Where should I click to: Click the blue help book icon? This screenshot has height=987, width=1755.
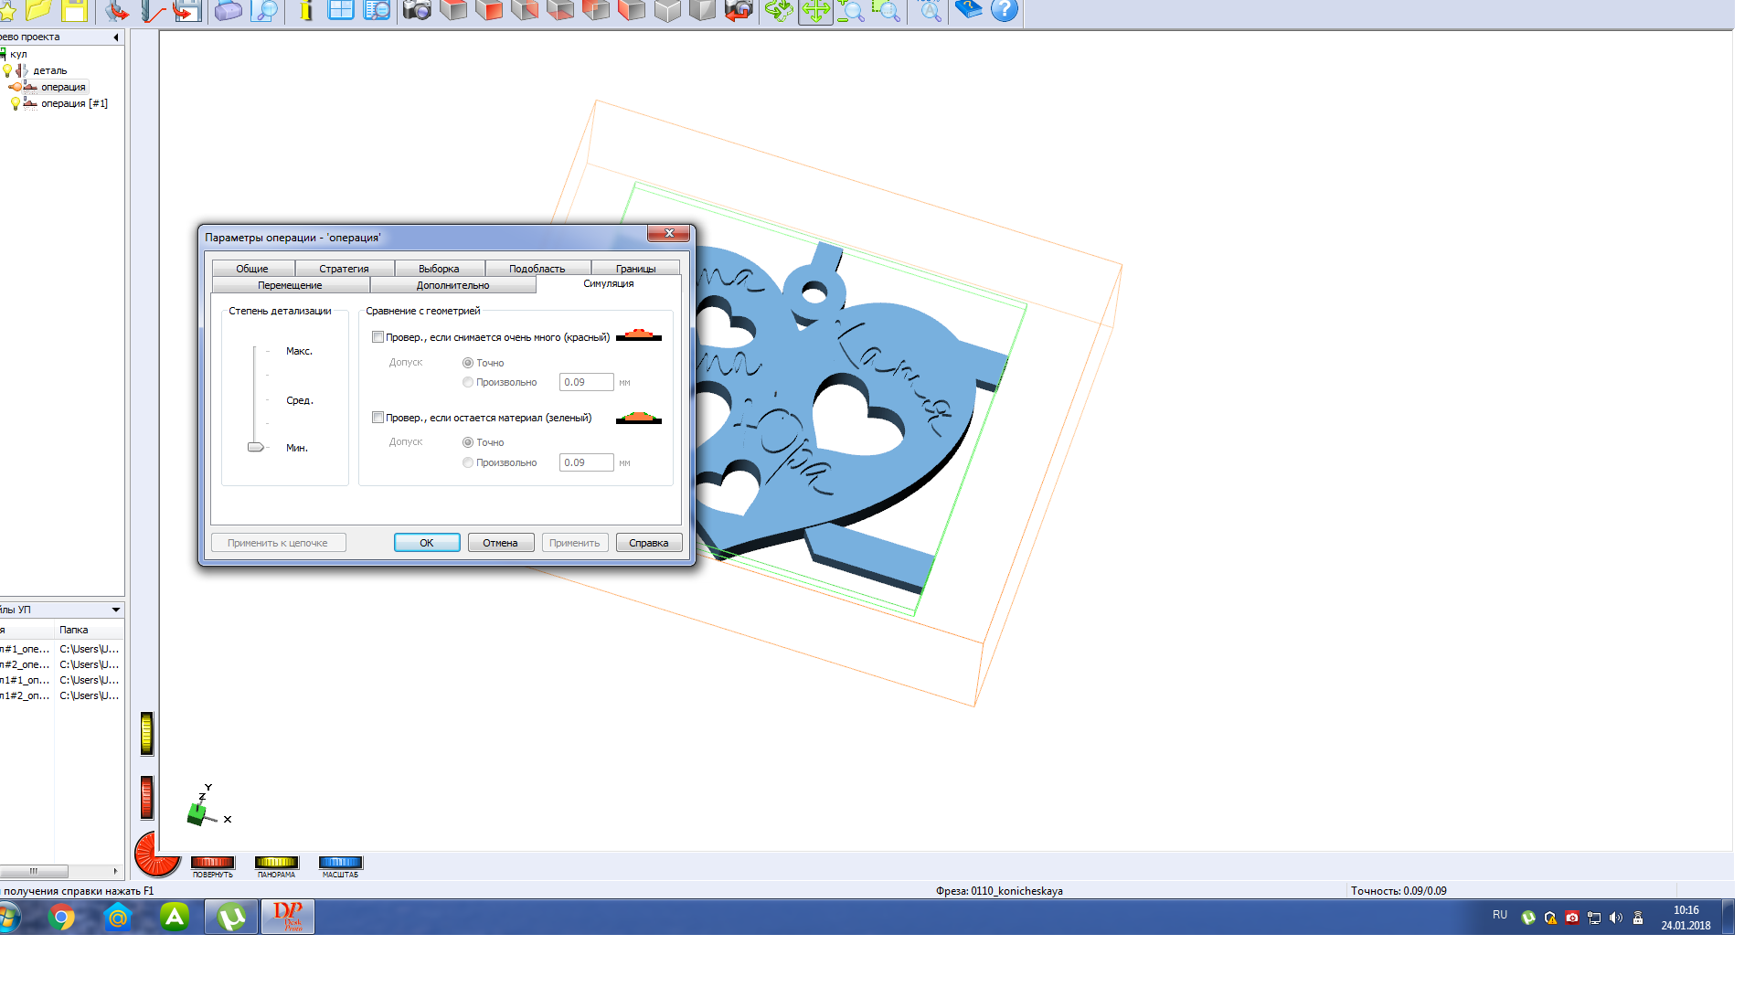tap(968, 11)
